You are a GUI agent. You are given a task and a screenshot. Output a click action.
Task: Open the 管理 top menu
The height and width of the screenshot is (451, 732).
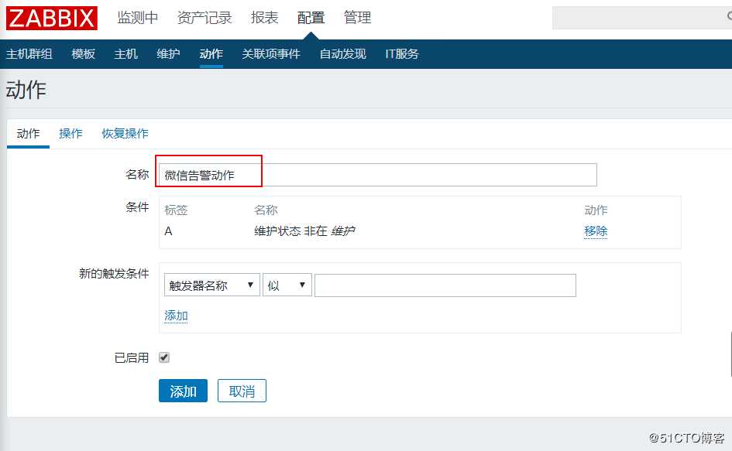click(x=358, y=18)
